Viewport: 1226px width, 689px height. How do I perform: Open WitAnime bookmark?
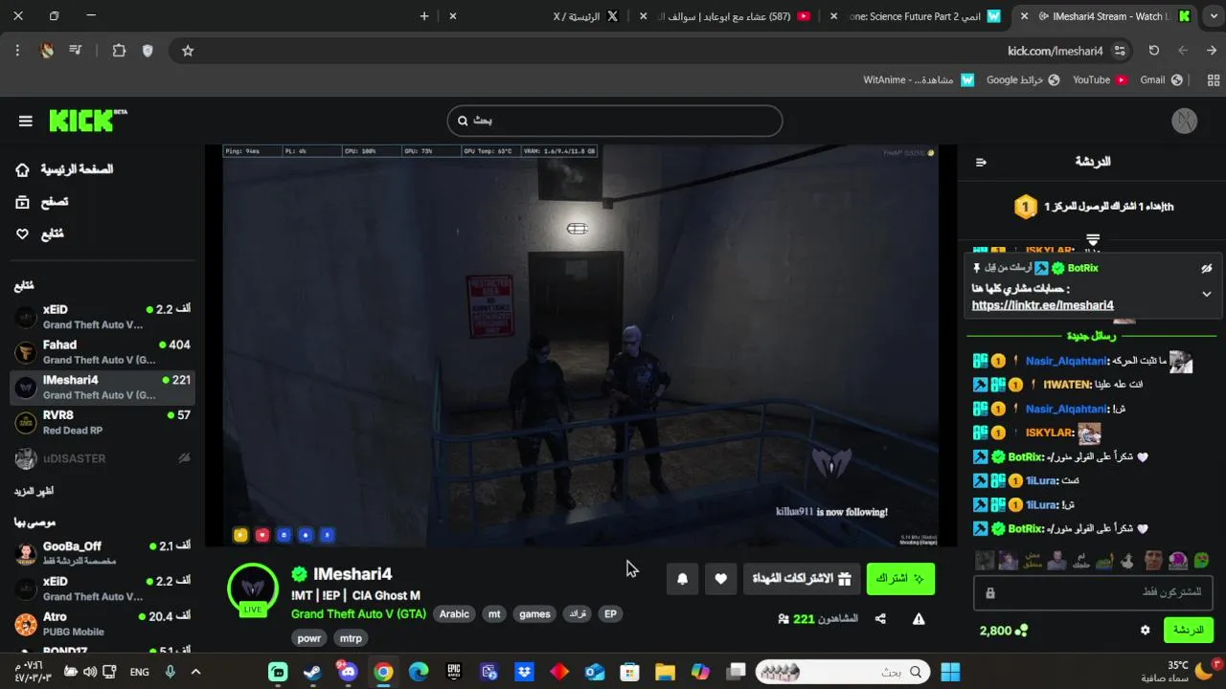919,80
